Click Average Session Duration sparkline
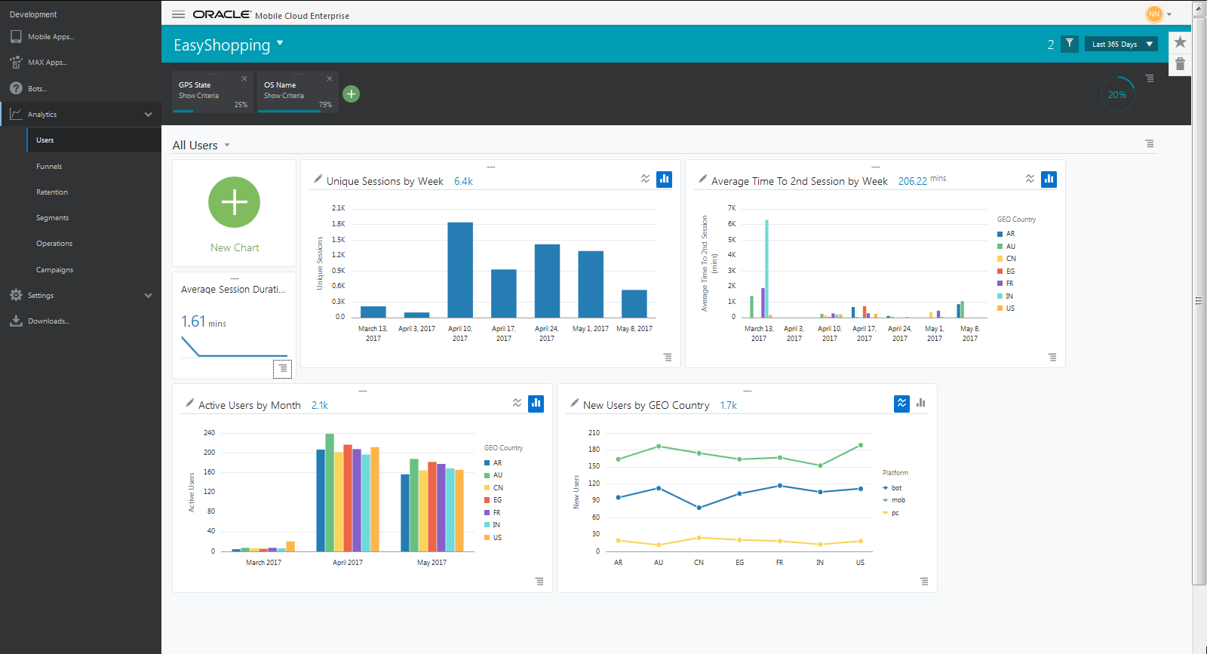The image size is (1207, 654). [x=234, y=346]
